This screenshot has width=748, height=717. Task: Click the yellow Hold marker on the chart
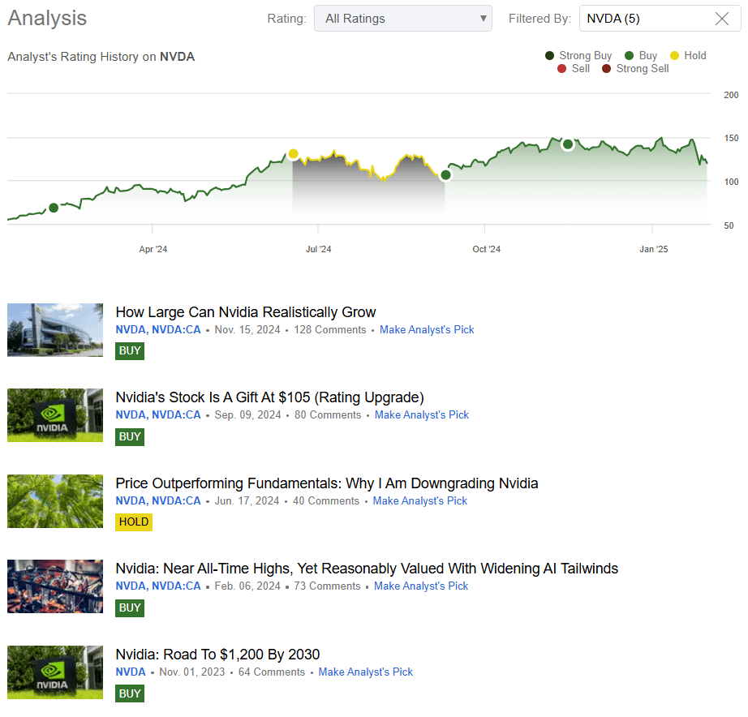(294, 154)
